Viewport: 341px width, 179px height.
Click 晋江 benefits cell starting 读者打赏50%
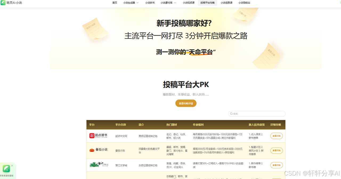tap(218, 165)
